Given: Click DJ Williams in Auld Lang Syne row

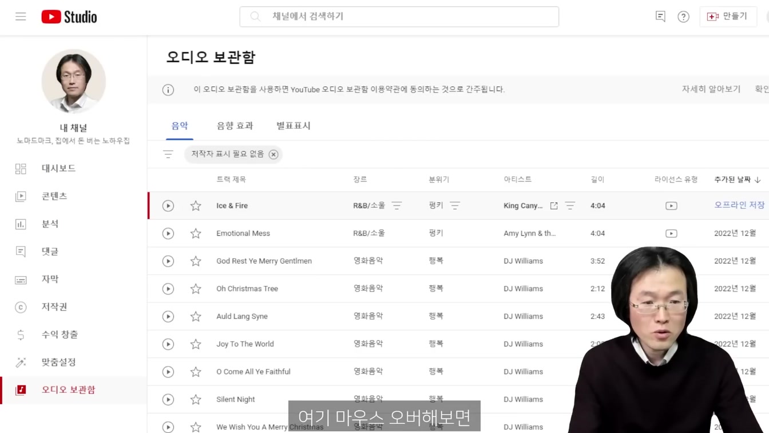Looking at the screenshot, I should 523,316.
